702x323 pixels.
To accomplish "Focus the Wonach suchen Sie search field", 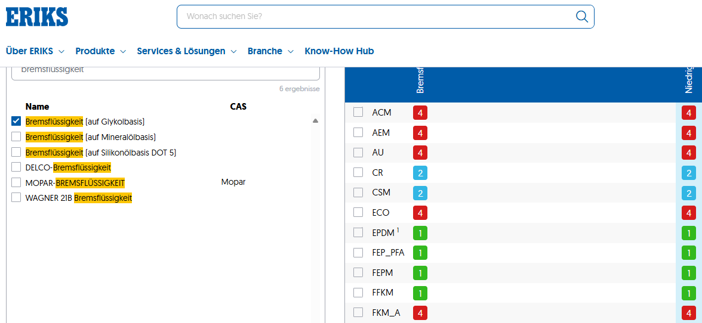I will pyautogui.click(x=376, y=17).
